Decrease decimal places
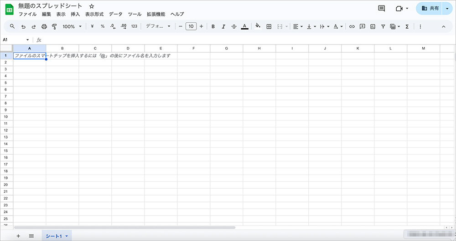This screenshot has height=241, width=456. 113,26
